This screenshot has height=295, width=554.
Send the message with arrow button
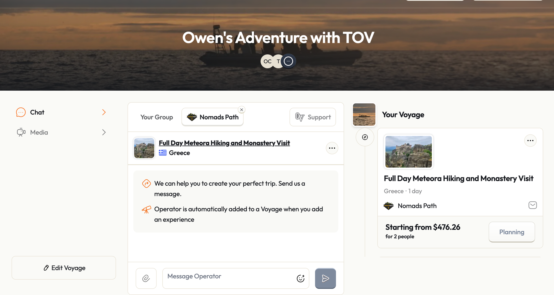point(325,278)
